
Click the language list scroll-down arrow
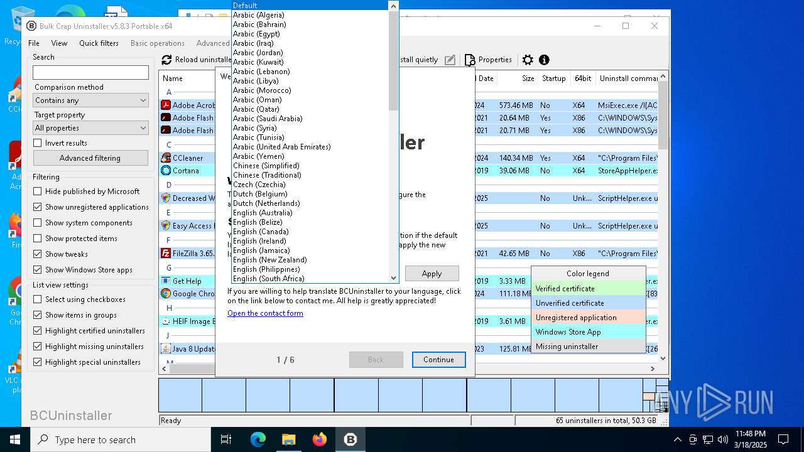[394, 278]
